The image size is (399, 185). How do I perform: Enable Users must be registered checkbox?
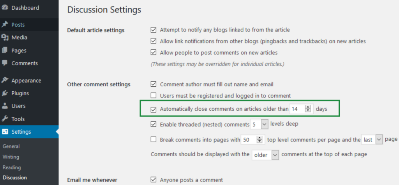click(154, 96)
